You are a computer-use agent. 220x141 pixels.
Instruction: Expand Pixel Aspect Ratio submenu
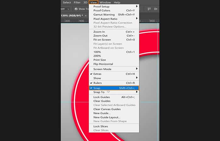pos(114,19)
